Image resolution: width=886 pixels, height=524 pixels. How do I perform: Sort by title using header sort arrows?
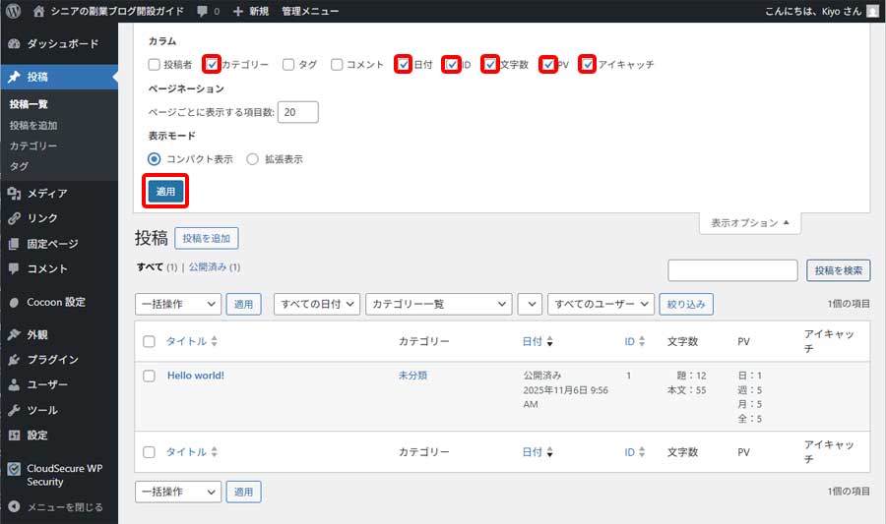tap(215, 341)
